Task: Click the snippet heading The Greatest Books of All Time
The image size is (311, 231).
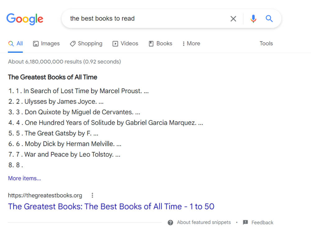Action: point(53,77)
